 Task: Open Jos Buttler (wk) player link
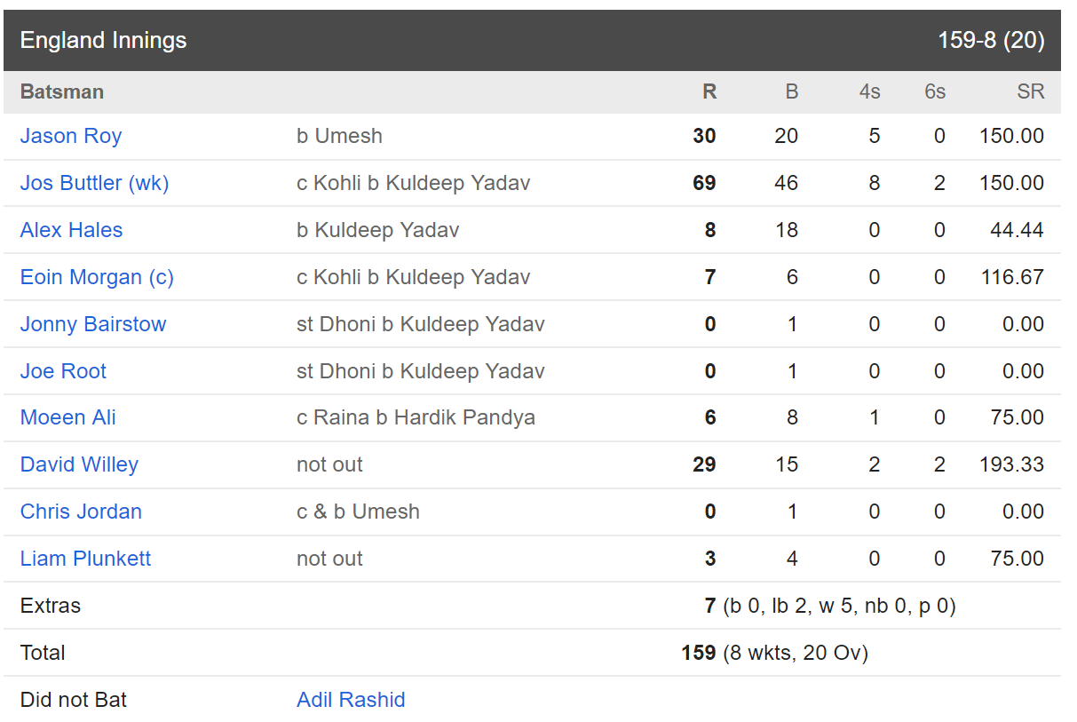[x=94, y=183]
